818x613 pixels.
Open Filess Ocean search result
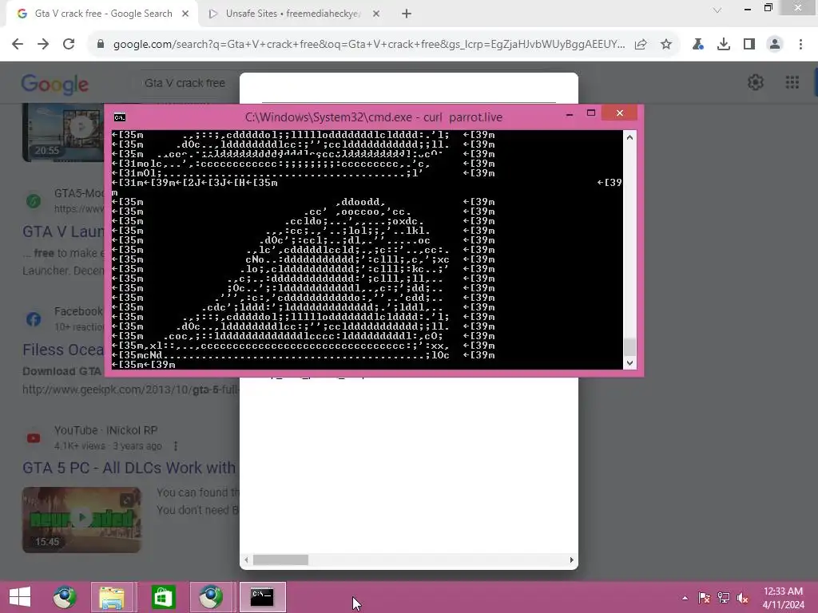[63, 350]
